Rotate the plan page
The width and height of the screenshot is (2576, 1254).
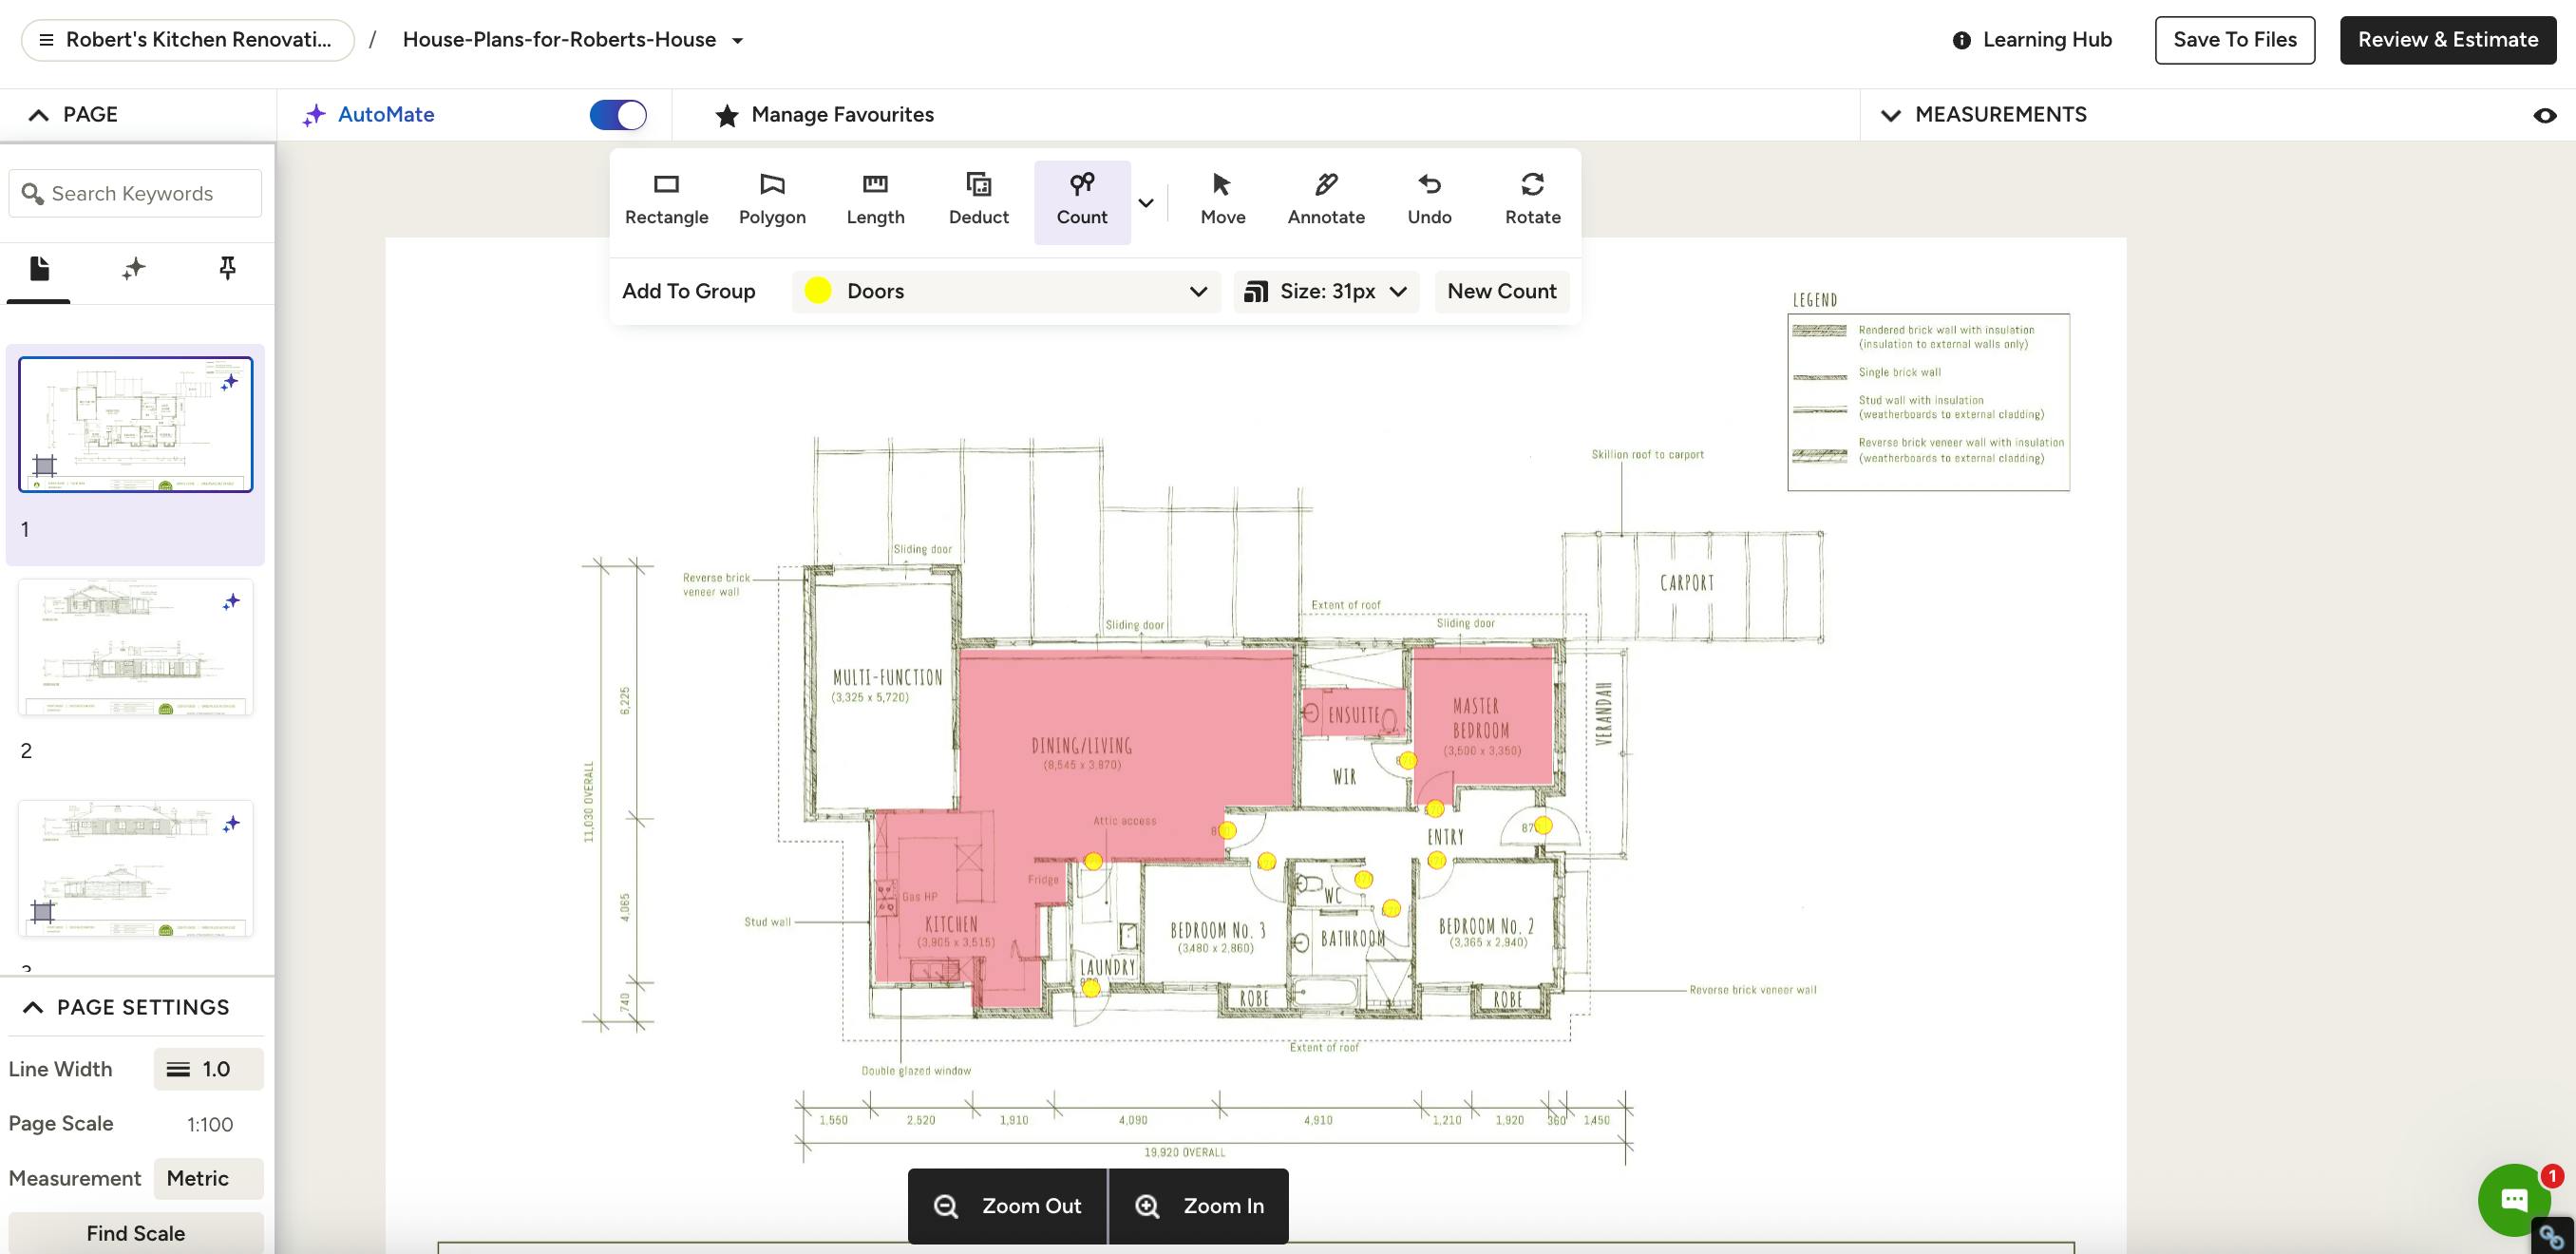(1532, 200)
